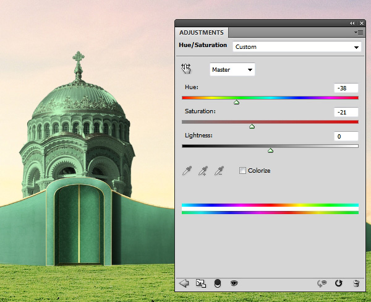The image size is (371, 302).
Task: Close the Adjustments panel
Action: tap(362, 24)
